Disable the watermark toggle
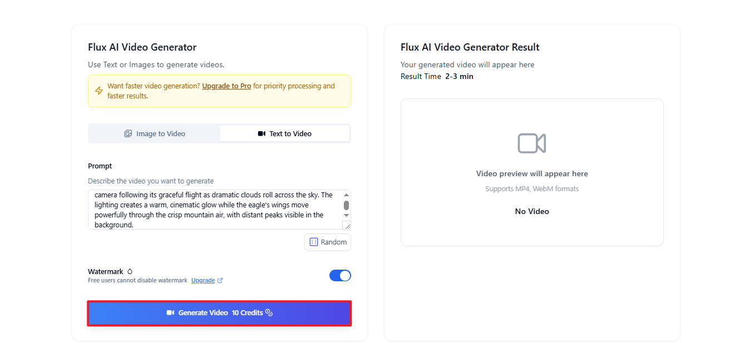 340,275
